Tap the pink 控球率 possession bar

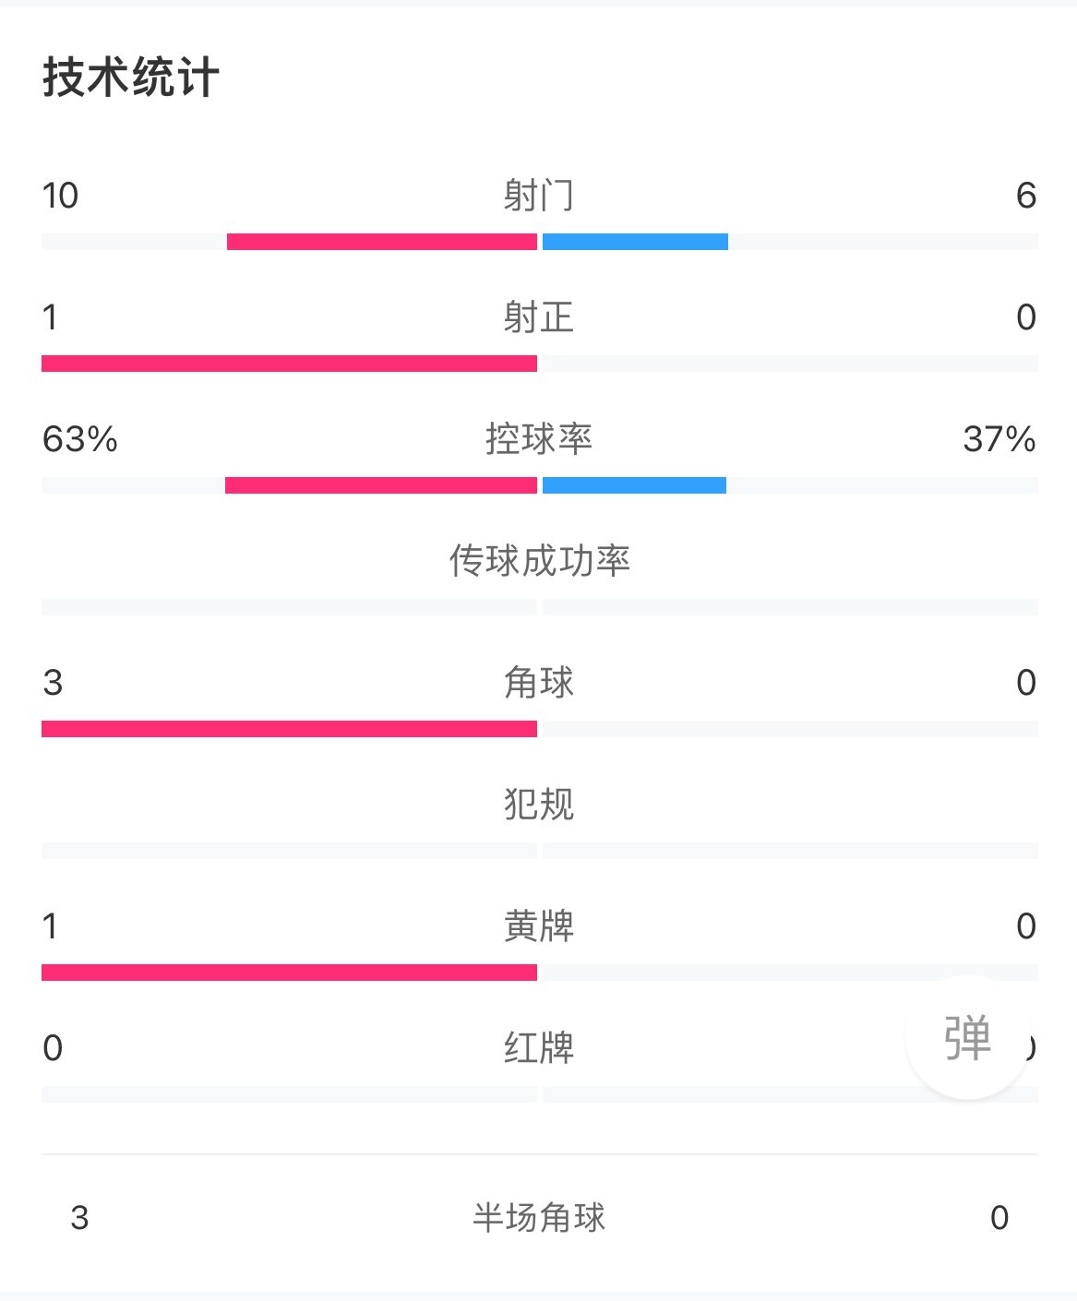pyautogui.click(x=380, y=485)
